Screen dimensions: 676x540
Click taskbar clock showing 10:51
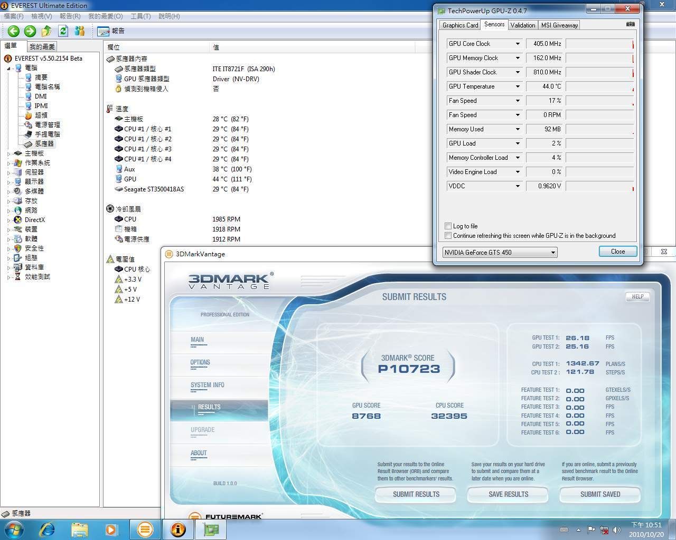click(647, 529)
